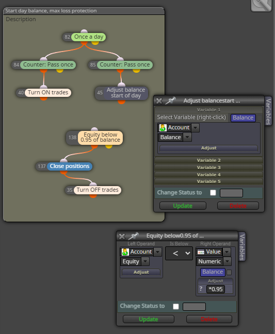
Task: Click orange output connector of Once a day
Action: [x=84, y=43]
